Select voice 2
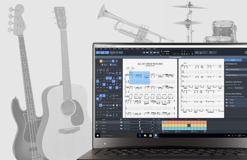 104,61
